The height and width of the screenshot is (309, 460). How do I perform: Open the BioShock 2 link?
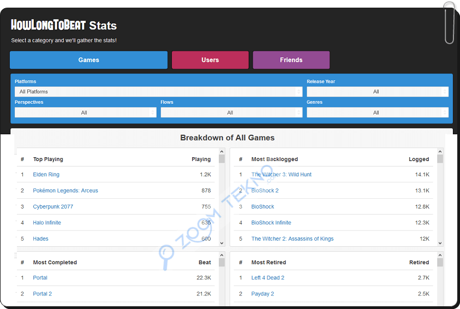[x=265, y=191]
